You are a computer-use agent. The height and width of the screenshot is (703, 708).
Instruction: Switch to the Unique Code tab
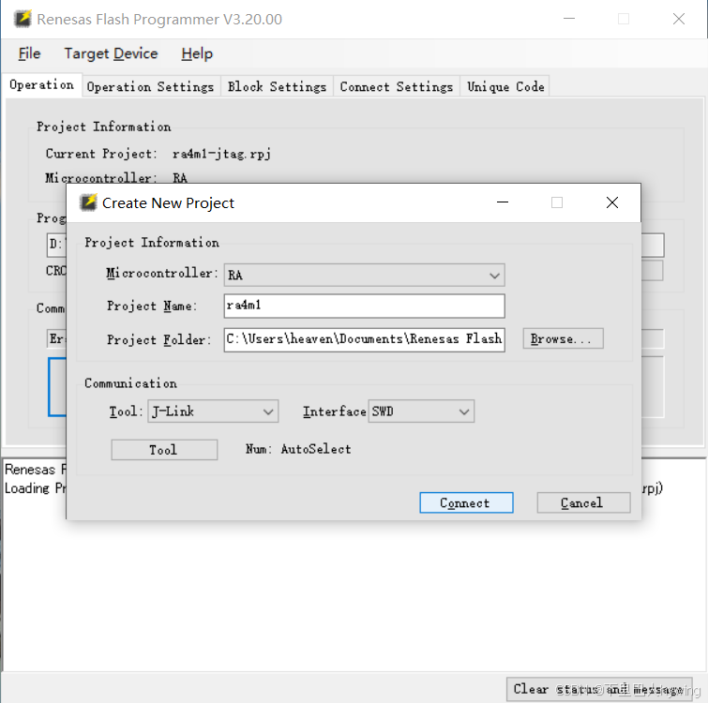505,86
